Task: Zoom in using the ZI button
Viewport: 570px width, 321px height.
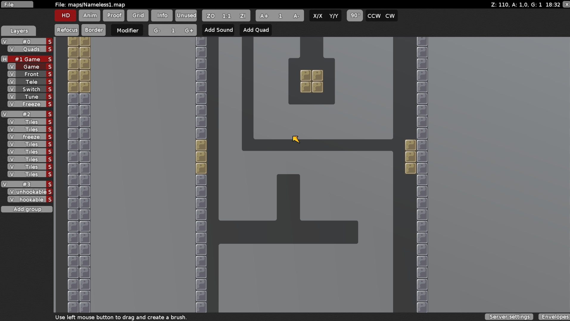Action: pos(243,16)
